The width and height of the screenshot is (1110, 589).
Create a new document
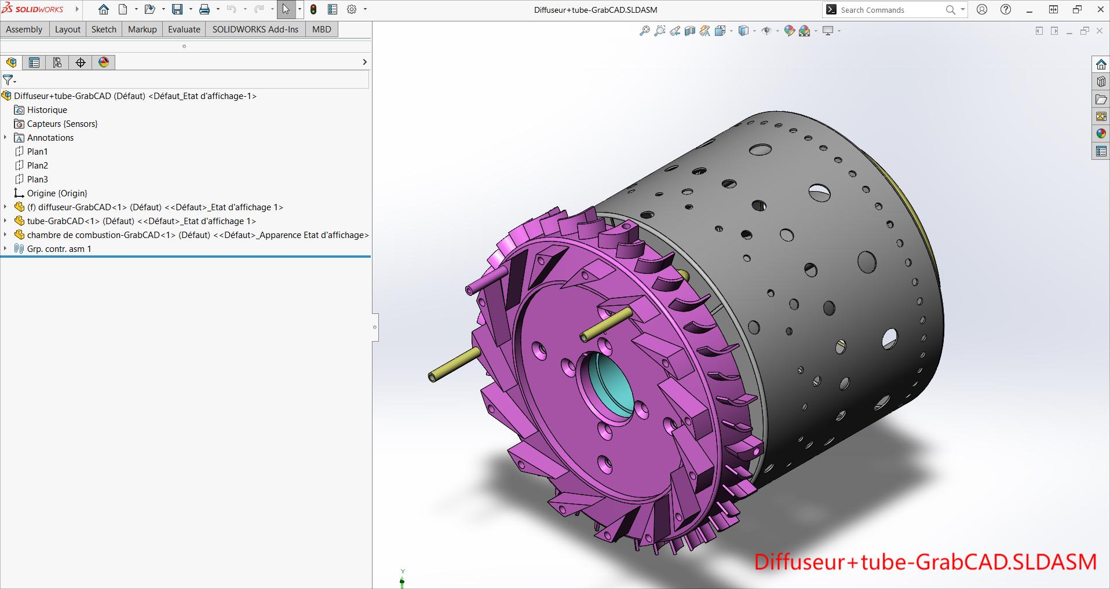[x=123, y=9]
